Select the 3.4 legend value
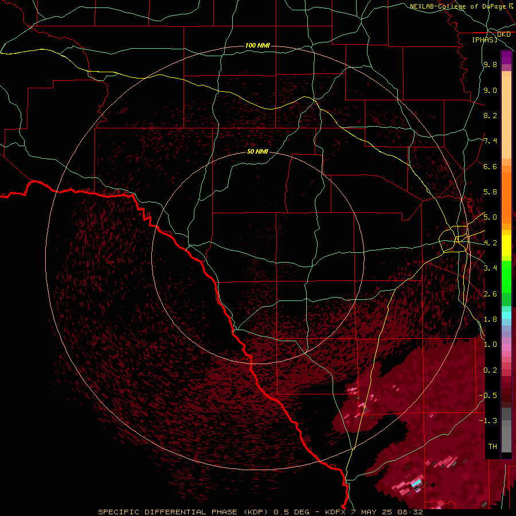The height and width of the screenshot is (516, 516). [x=490, y=268]
